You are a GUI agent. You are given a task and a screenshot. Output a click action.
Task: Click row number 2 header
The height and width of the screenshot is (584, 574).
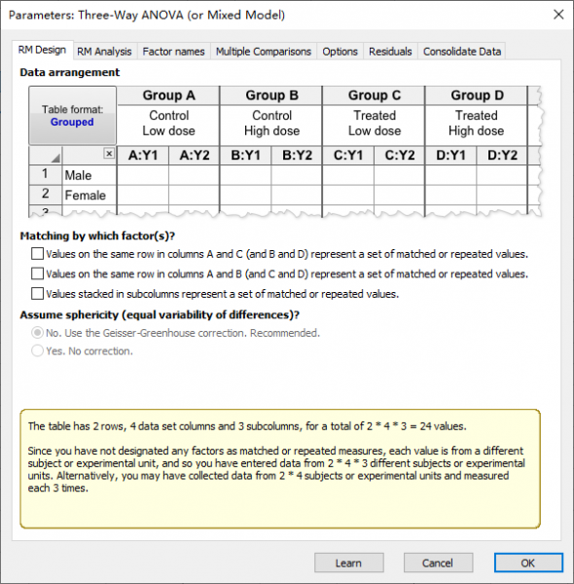pyautogui.click(x=46, y=195)
